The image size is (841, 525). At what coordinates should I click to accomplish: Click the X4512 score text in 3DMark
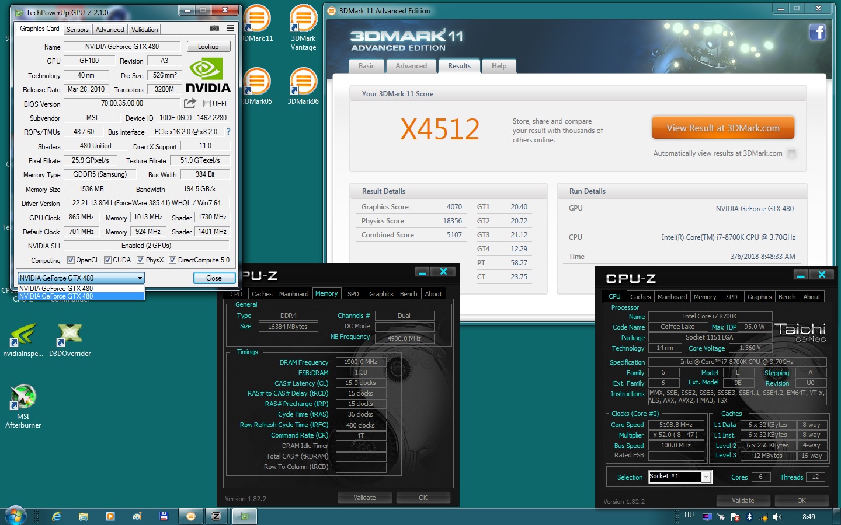click(440, 129)
